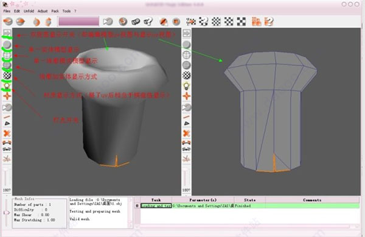The image size is (365, 237).
Task: Open the Files menu
Action: coord(7,11)
